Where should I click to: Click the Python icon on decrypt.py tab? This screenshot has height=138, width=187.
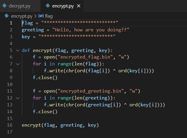(4, 6)
